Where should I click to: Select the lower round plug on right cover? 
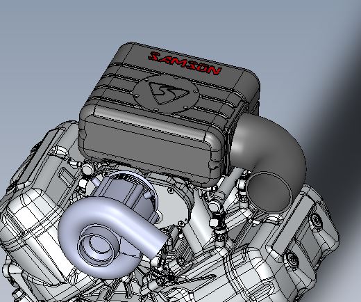point(290,258)
